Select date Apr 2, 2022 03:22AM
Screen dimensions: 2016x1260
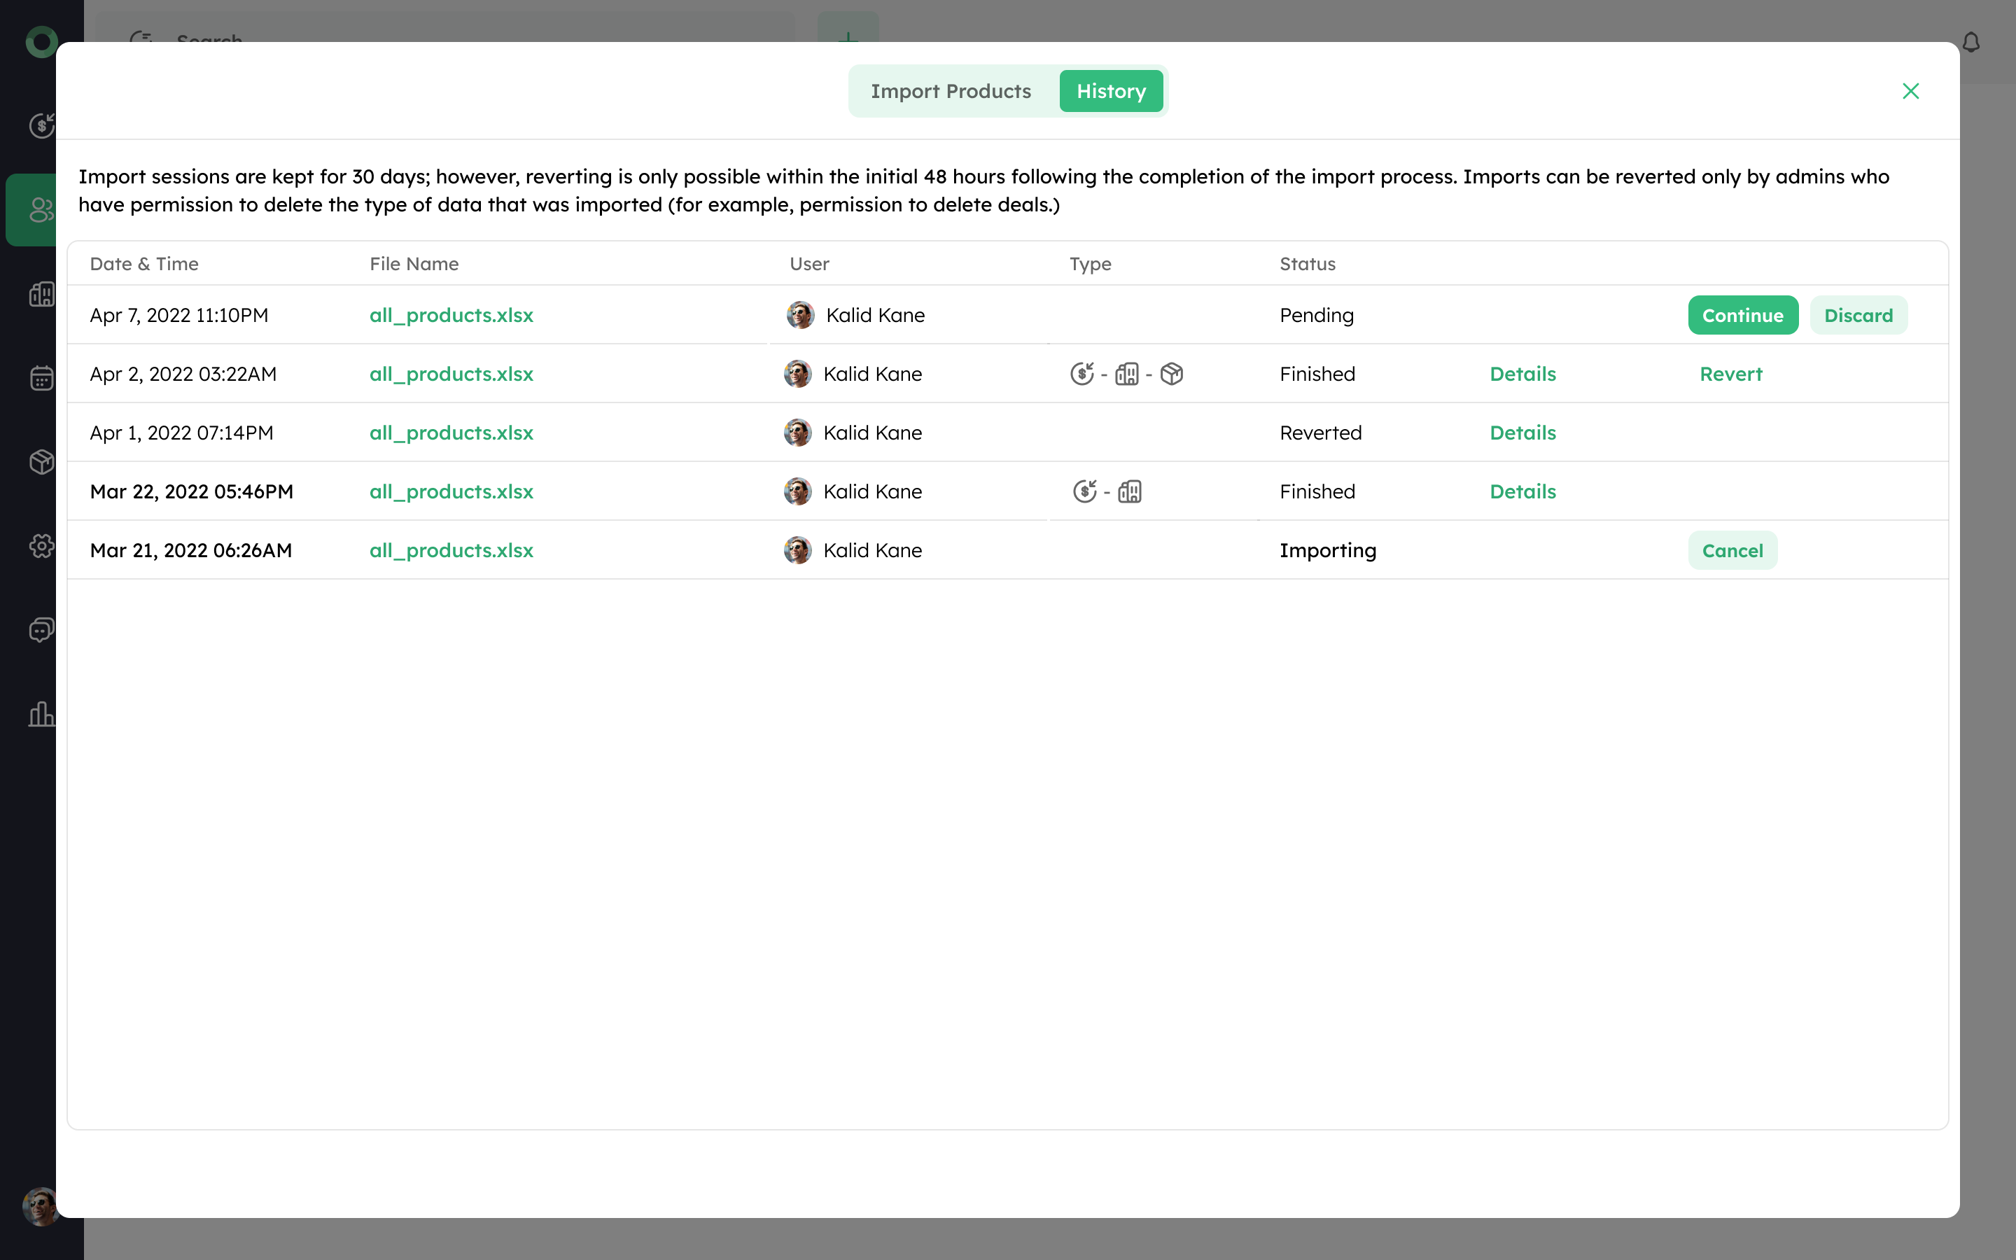[x=183, y=374]
